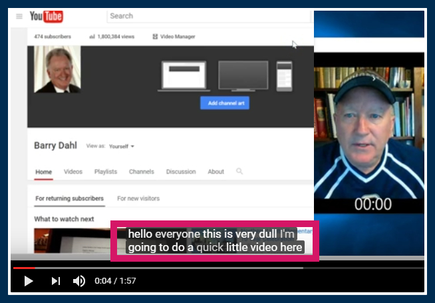
Task: Open the Channels tab
Action: pyautogui.click(x=142, y=172)
